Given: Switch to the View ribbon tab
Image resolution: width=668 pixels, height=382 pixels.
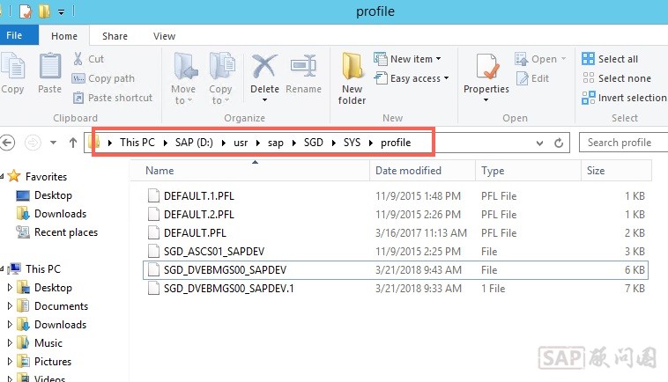Looking at the screenshot, I should coord(164,36).
